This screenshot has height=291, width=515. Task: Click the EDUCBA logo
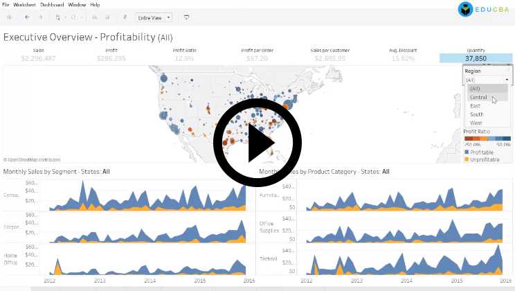[484, 9]
